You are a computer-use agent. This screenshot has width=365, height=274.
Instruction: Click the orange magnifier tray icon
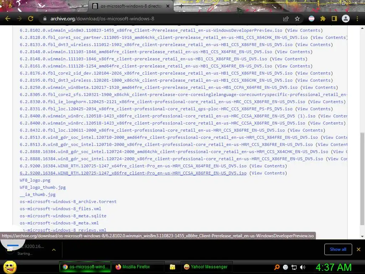tap(277, 267)
